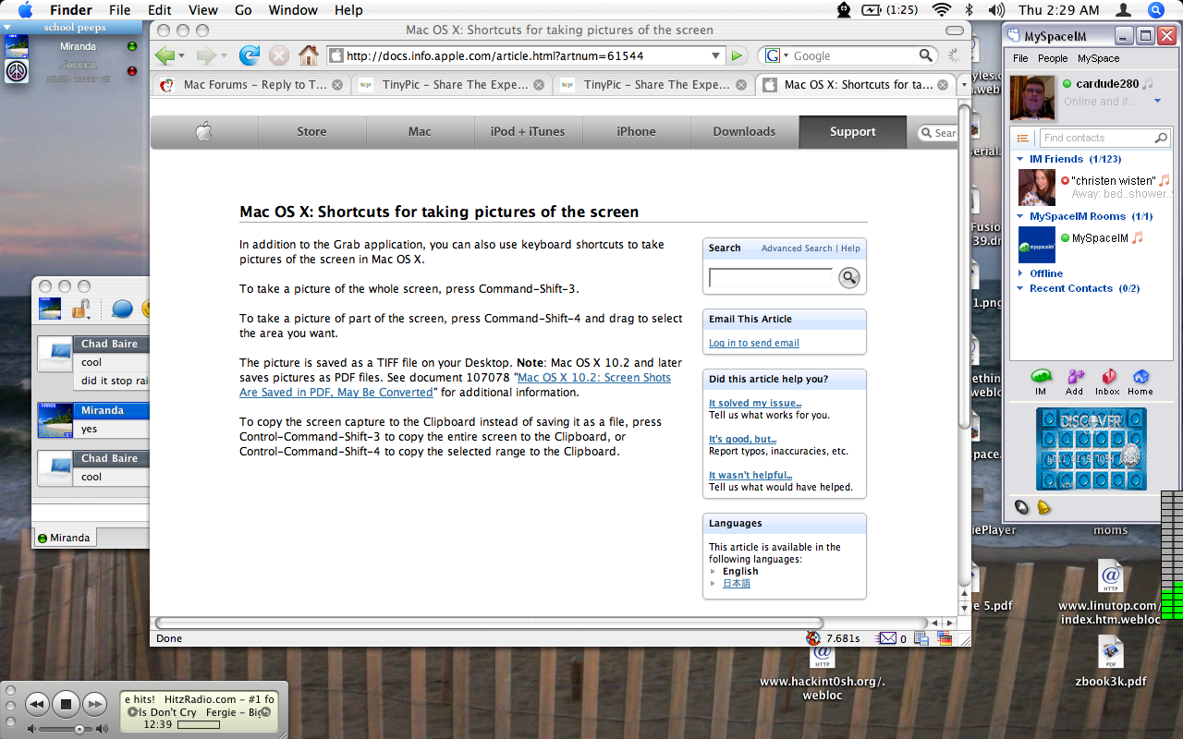This screenshot has height=739, width=1183.
Task: Click the red bug icon in status bar
Action: pos(813,637)
